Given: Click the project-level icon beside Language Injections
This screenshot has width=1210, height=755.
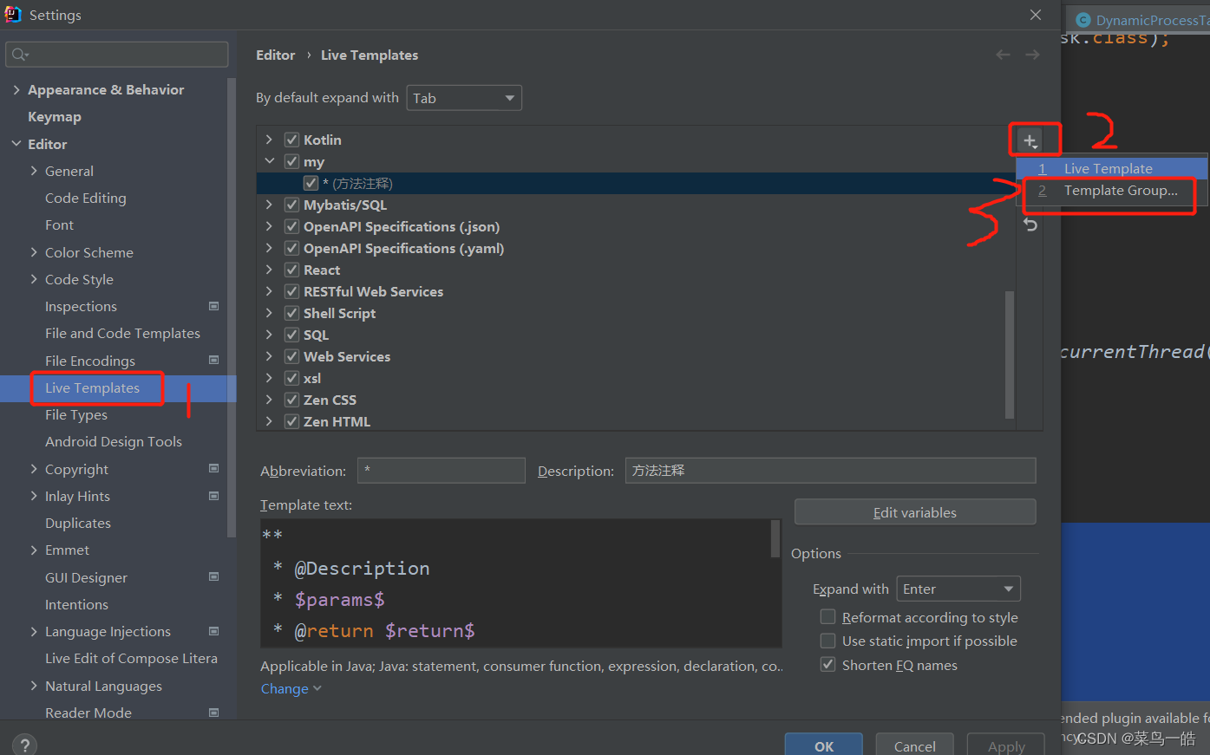Looking at the screenshot, I should click(x=214, y=631).
